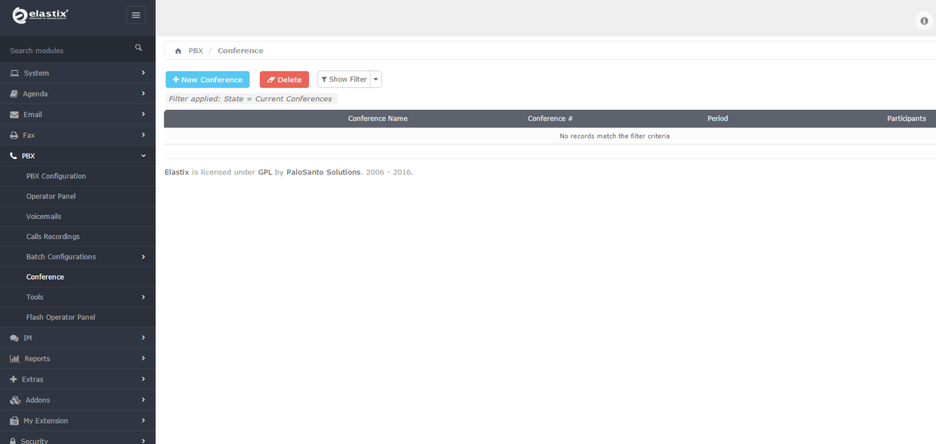Screen dimensions: 936x444
Task: Click the IM chat bubbles icon
Action: 14,338
